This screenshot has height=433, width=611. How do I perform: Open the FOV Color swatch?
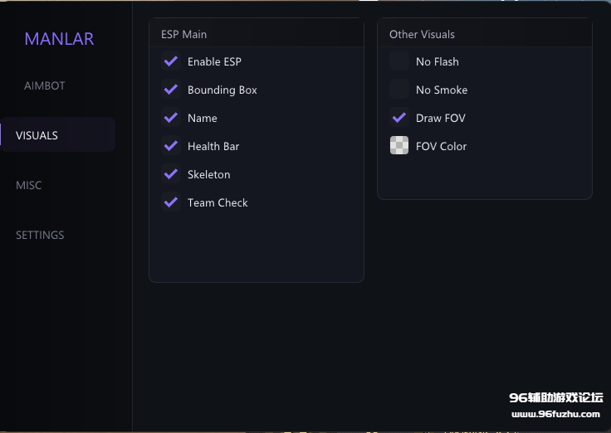tap(399, 146)
